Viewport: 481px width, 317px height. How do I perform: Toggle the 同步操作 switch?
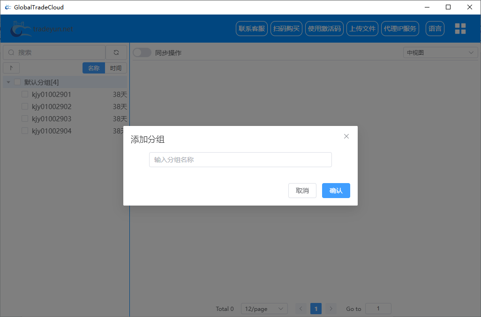142,53
